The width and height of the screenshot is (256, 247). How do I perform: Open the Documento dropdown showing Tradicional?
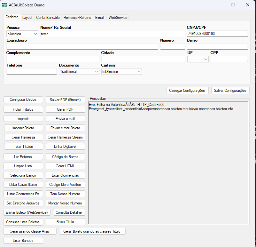[x=79, y=72]
